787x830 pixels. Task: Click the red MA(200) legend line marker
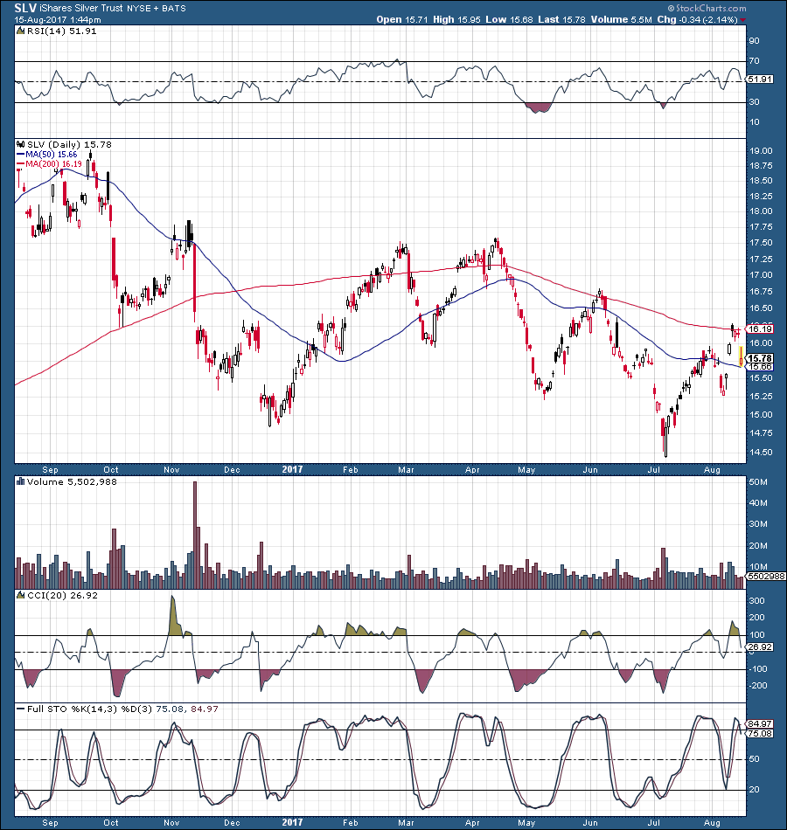tap(21, 164)
